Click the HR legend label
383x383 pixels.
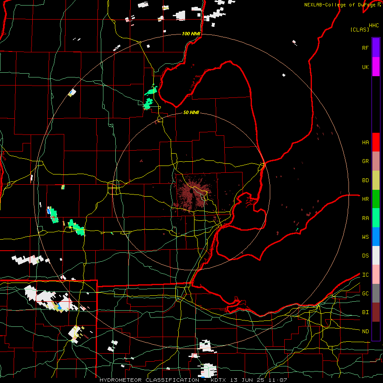coord(365,199)
